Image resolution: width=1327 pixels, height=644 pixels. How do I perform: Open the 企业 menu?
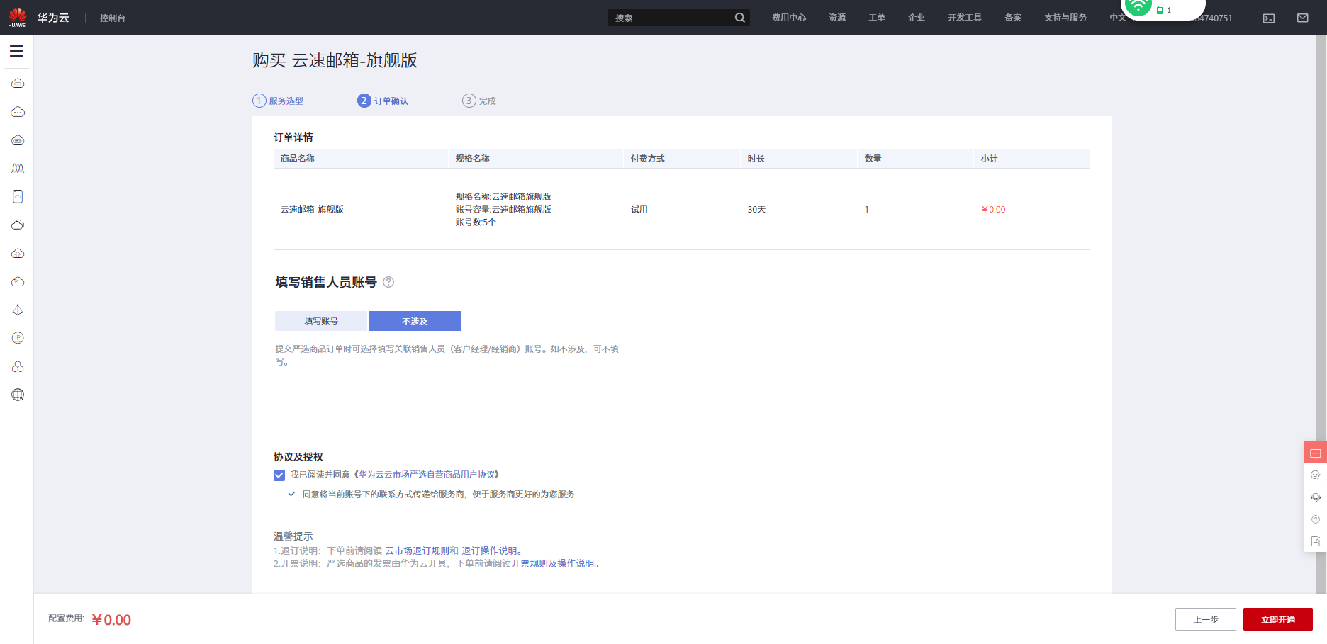point(917,18)
